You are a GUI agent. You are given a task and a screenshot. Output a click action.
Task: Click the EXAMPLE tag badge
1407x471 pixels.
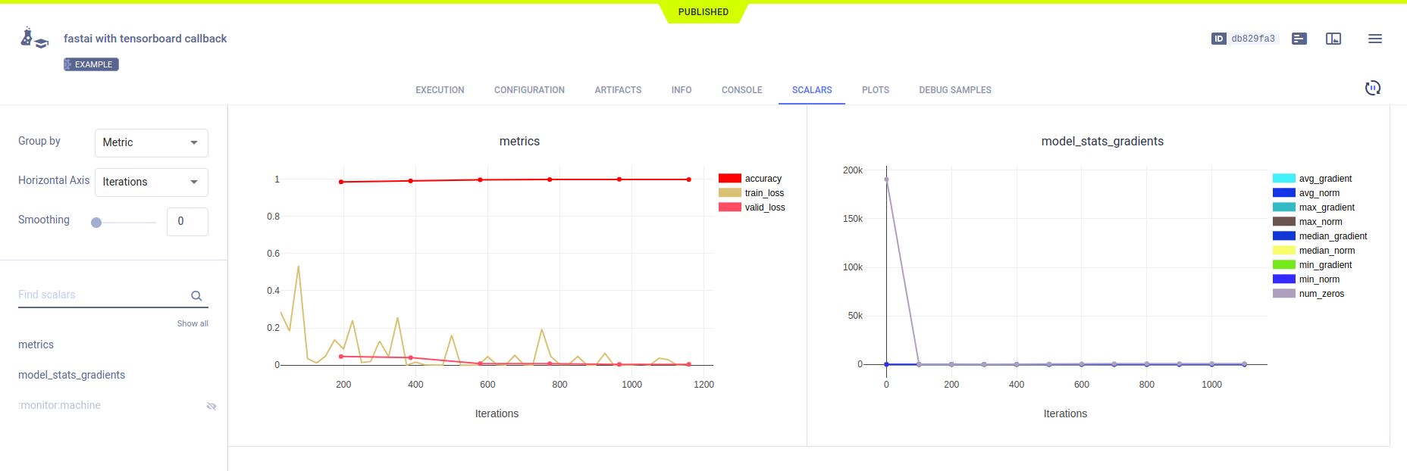pyautogui.click(x=91, y=64)
